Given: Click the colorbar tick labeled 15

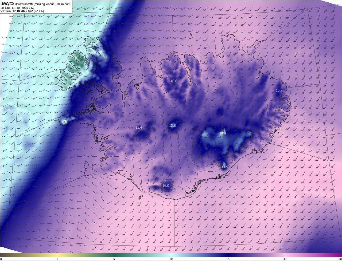Looking at the screenshot, I should pyautogui.click(x=228, y=259).
